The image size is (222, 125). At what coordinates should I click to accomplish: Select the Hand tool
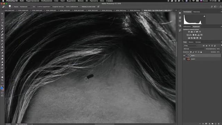click(2, 77)
